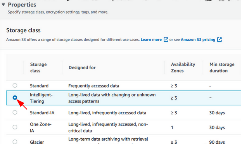
Task: Click the Glacier label
Action: (37, 142)
